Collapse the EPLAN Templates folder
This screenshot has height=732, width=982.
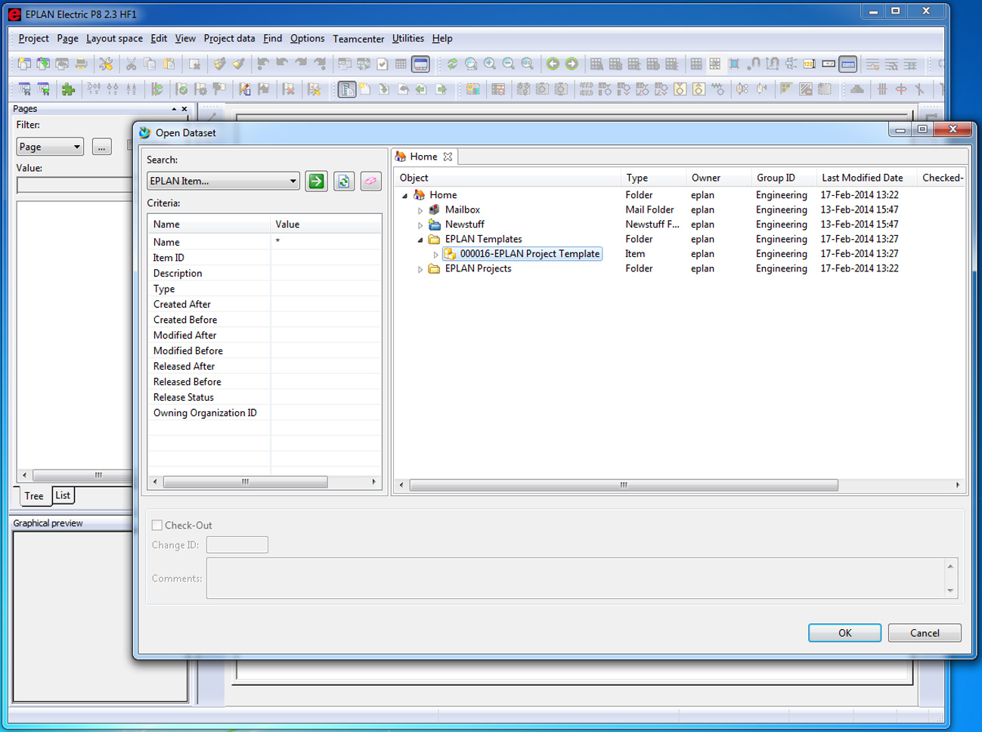pyautogui.click(x=420, y=240)
